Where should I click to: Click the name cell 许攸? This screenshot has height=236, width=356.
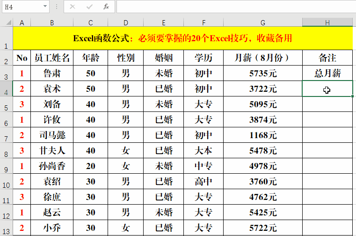(x=52, y=119)
